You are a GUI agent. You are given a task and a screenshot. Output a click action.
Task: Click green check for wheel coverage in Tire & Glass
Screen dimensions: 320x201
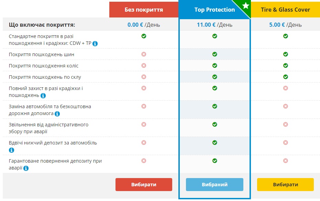286,65
